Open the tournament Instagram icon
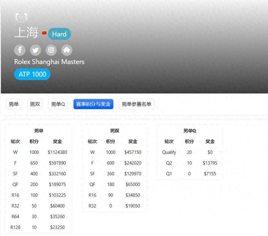 pos(51,50)
